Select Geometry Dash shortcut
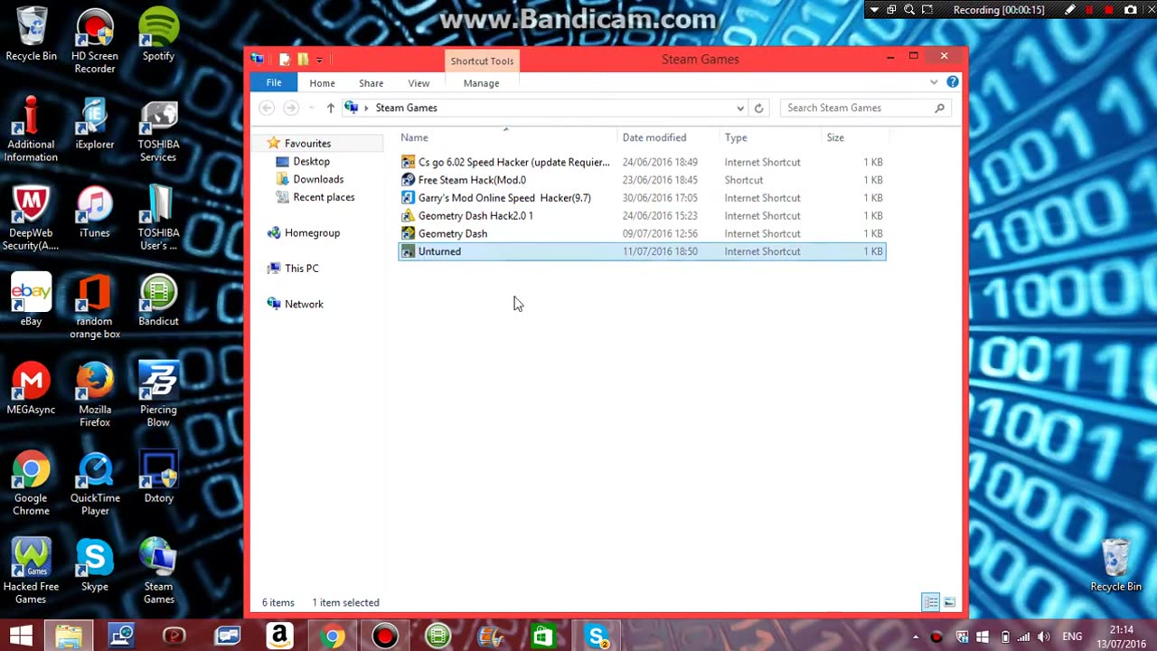Image resolution: width=1157 pixels, height=651 pixels. click(x=642, y=233)
